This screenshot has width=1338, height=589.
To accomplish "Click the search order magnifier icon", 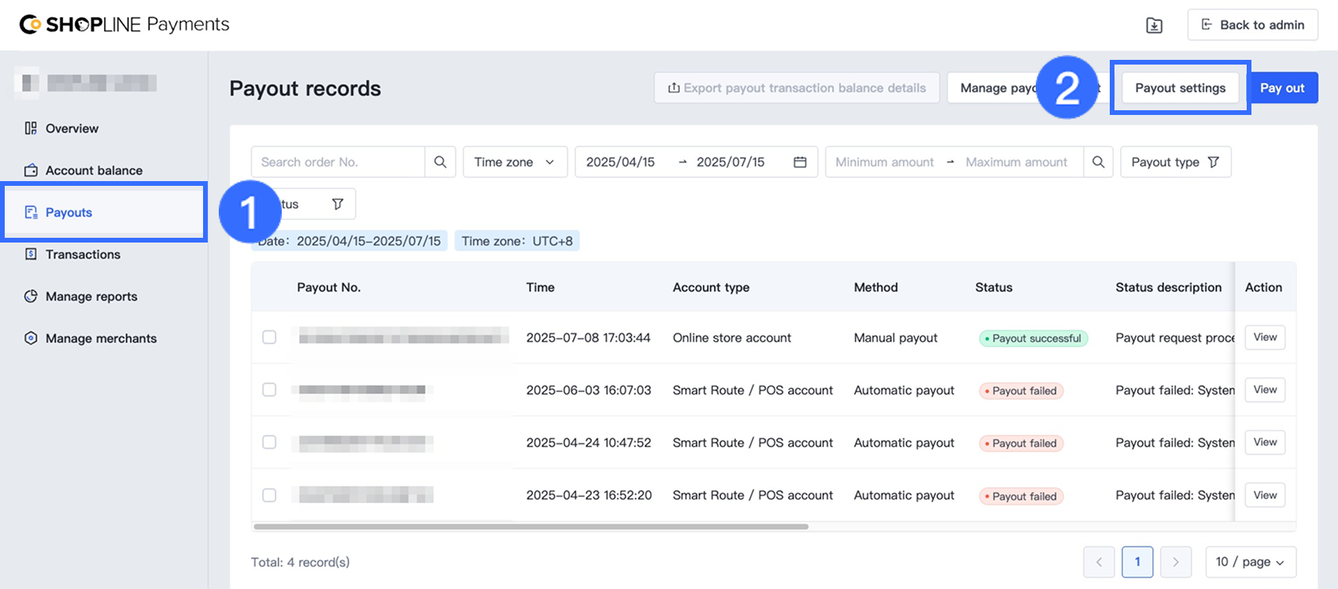I will tap(440, 162).
